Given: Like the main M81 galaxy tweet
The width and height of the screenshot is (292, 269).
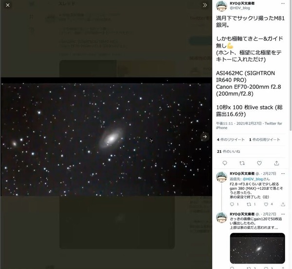Looking at the screenshot, I should (259, 163).
